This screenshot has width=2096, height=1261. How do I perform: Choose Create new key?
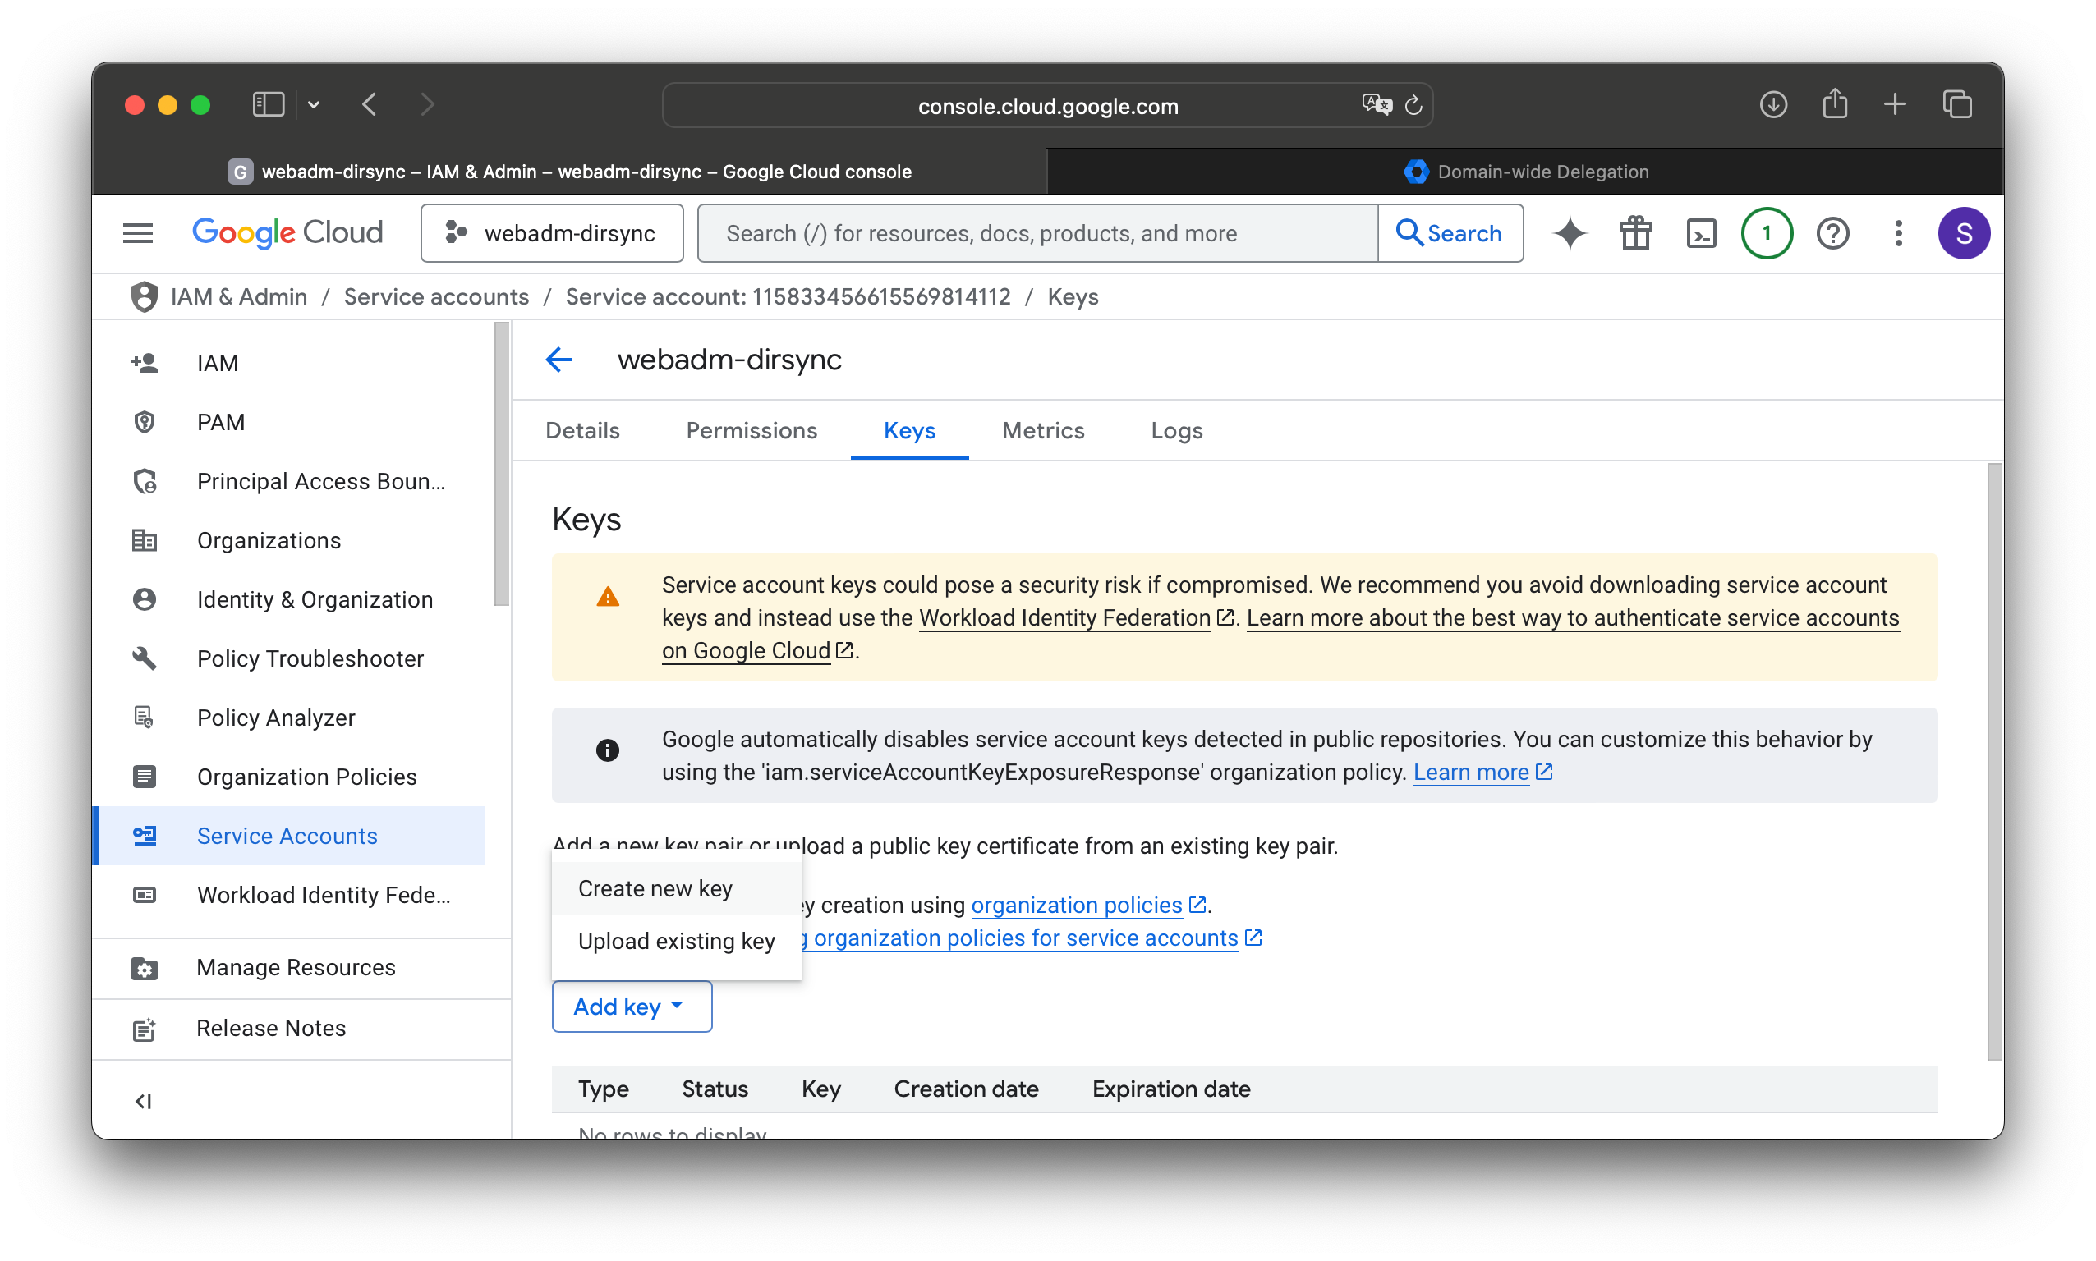click(676, 888)
